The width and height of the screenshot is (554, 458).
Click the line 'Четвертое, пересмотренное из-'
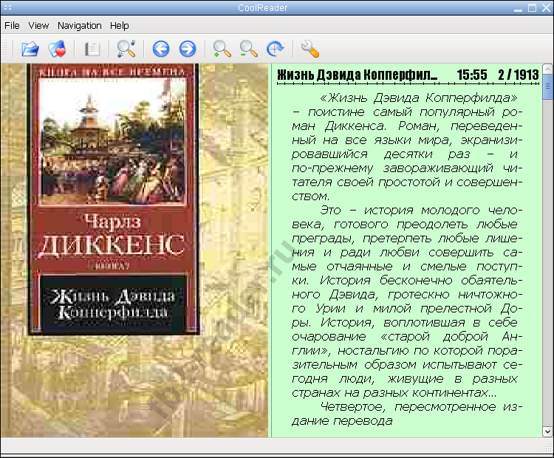(x=421, y=407)
